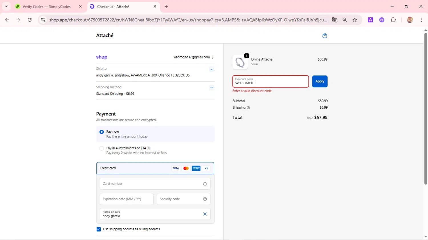Viewport: 428px width, 240px height.
Task: Open the purple A extension
Action: (x=370, y=20)
